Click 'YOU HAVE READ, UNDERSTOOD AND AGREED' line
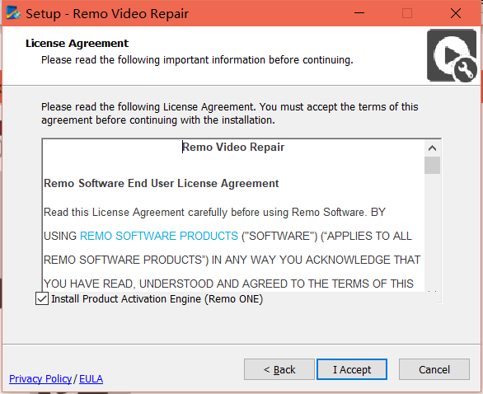This screenshot has width=483, height=394. pyautogui.click(x=228, y=284)
